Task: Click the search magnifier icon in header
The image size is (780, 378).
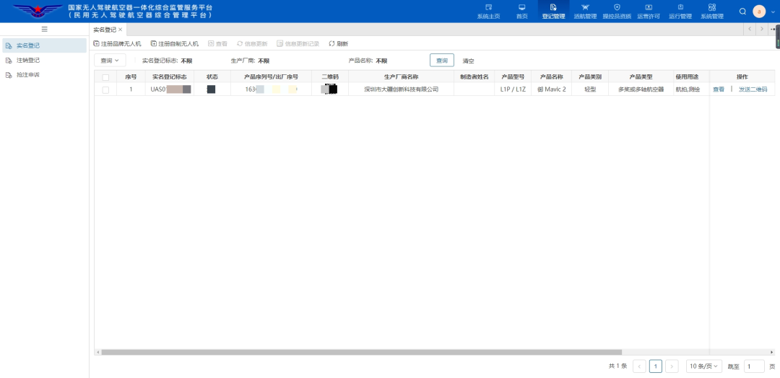Action: (742, 12)
